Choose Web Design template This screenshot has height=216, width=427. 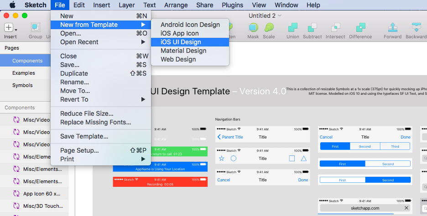pos(190,59)
